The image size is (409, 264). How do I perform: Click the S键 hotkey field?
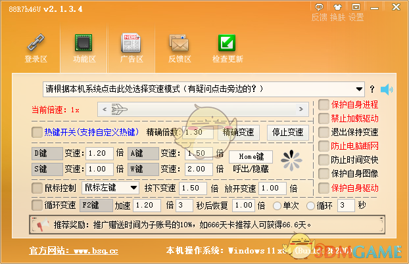pyautogui.click(x=47, y=169)
